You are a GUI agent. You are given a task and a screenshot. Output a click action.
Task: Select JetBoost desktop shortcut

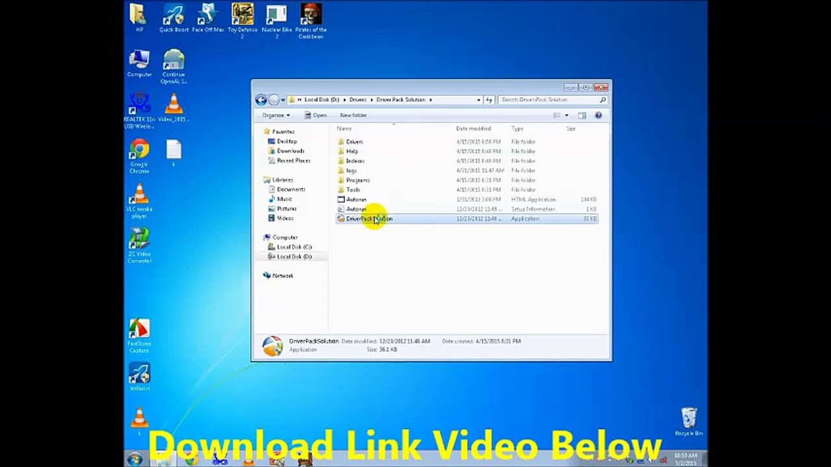139,377
